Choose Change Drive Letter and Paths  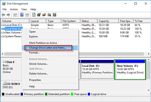pyautogui.click(x=48, y=48)
